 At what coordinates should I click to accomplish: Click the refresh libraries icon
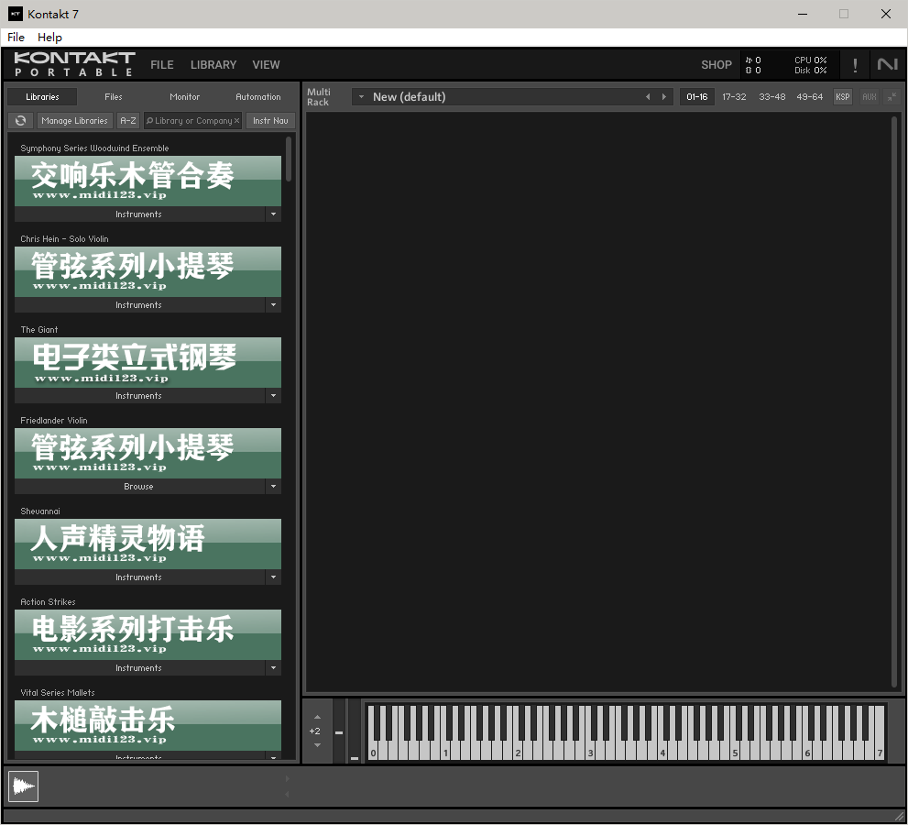20,120
